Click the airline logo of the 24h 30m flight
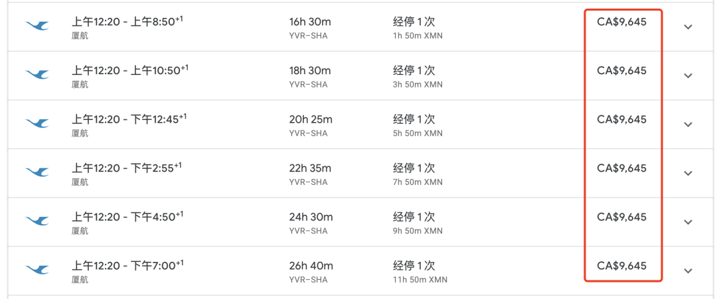This screenshot has width=717, height=299. click(37, 222)
